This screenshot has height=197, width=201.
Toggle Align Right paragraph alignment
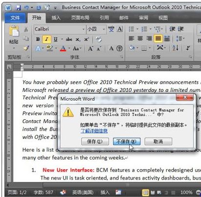(149, 38)
